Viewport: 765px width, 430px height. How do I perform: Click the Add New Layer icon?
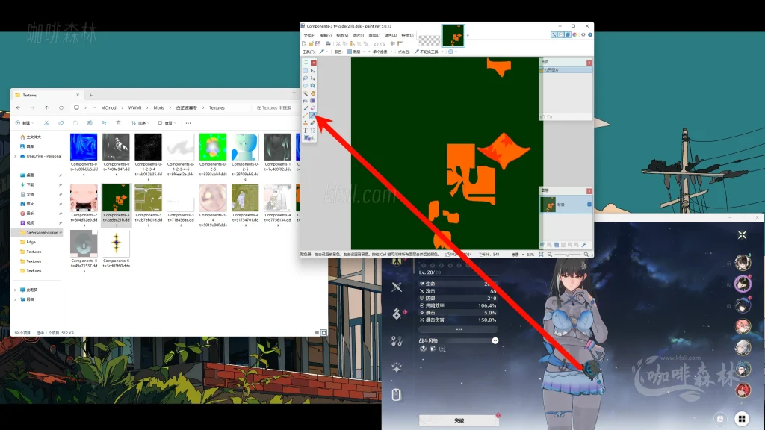click(542, 245)
